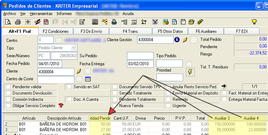
Task: Click the blank page icon
Action: (183, 22)
